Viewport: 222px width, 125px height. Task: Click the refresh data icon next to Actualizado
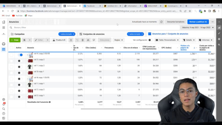[x=161, y=22]
